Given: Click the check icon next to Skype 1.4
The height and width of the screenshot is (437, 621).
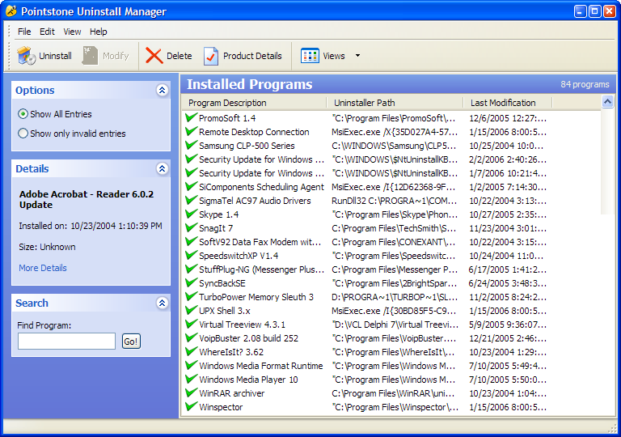Looking at the screenshot, I should (x=192, y=214).
